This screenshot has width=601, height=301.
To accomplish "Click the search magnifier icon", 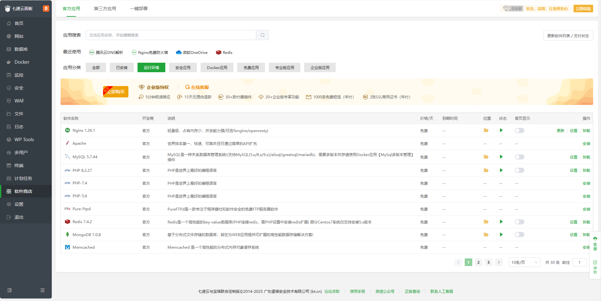I will coord(262,35).
